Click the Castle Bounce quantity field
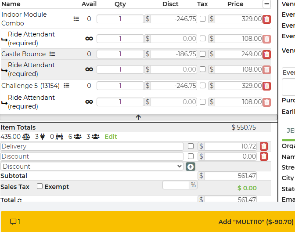 tap(120, 54)
